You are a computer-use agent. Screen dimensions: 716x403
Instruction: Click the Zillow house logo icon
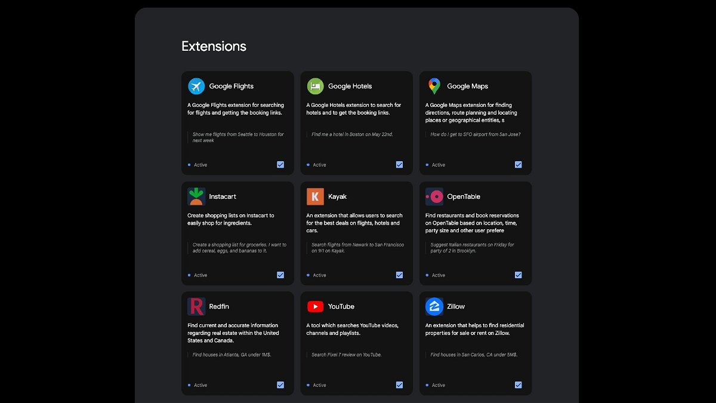pyautogui.click(x=434, y=306)
